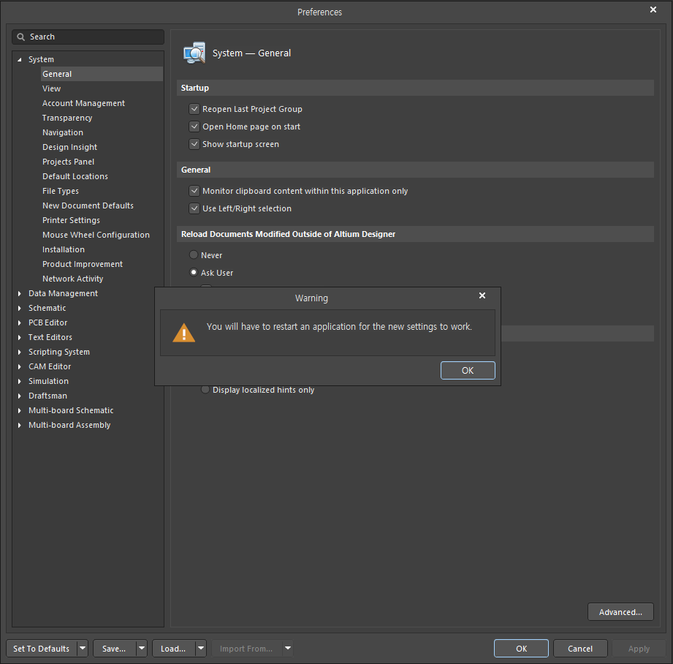Expand the Schematic node

19,308
